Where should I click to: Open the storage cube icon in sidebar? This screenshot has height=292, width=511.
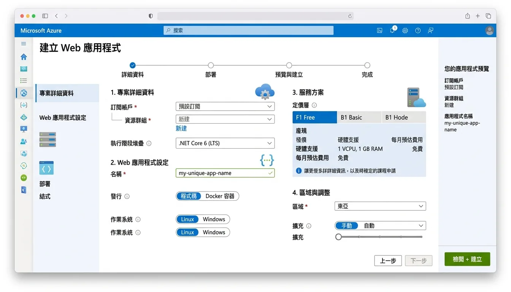point(24,154)
